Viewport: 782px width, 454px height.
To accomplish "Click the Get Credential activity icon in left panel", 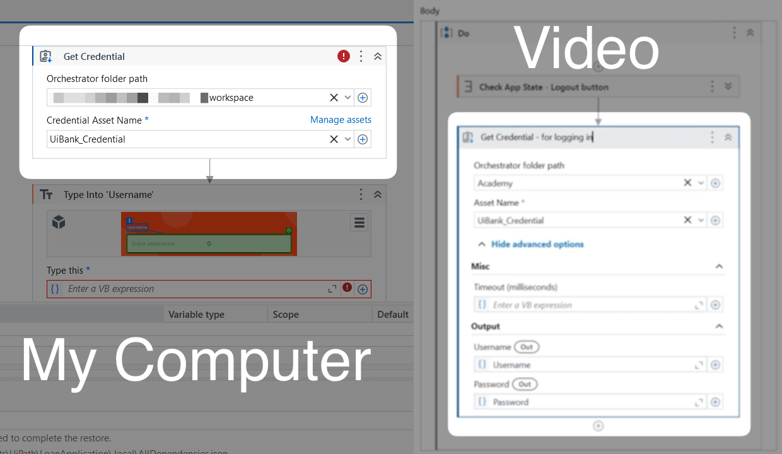I will 45,56.
